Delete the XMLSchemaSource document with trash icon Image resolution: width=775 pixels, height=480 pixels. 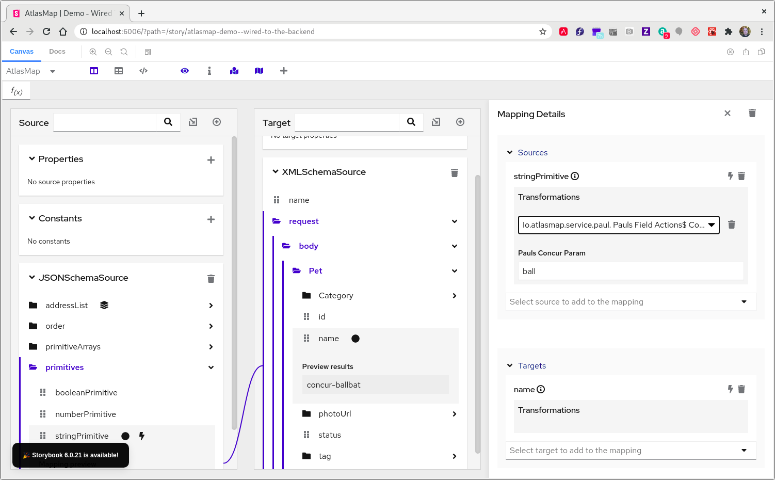(454, 173)
